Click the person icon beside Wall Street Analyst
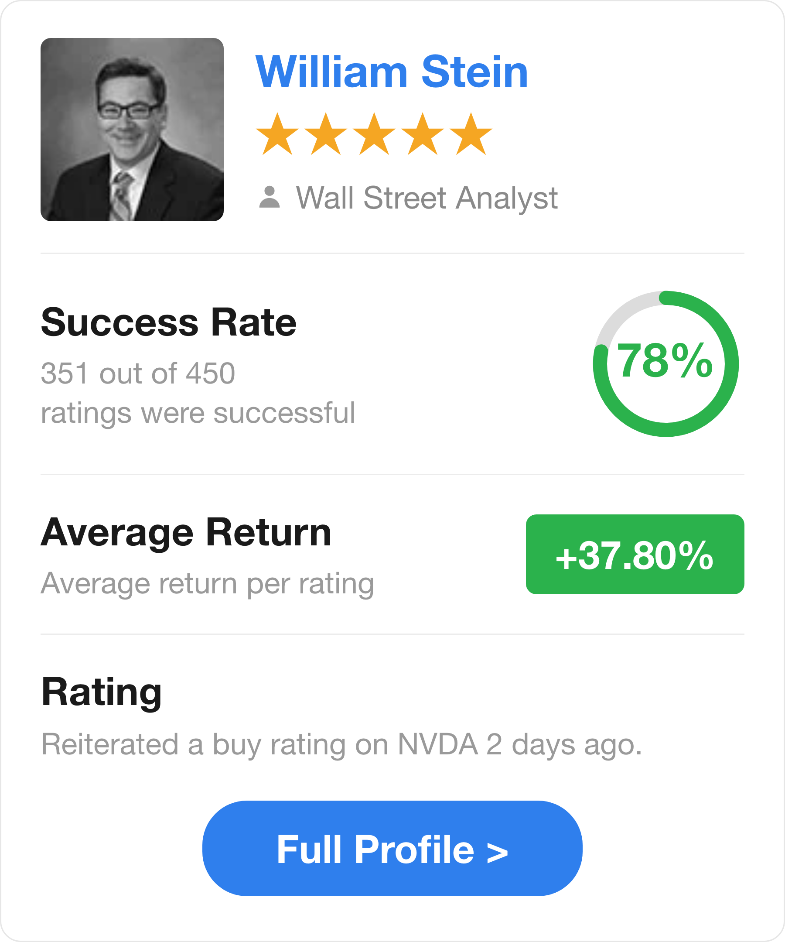785x942 pixels. (270, 197)
